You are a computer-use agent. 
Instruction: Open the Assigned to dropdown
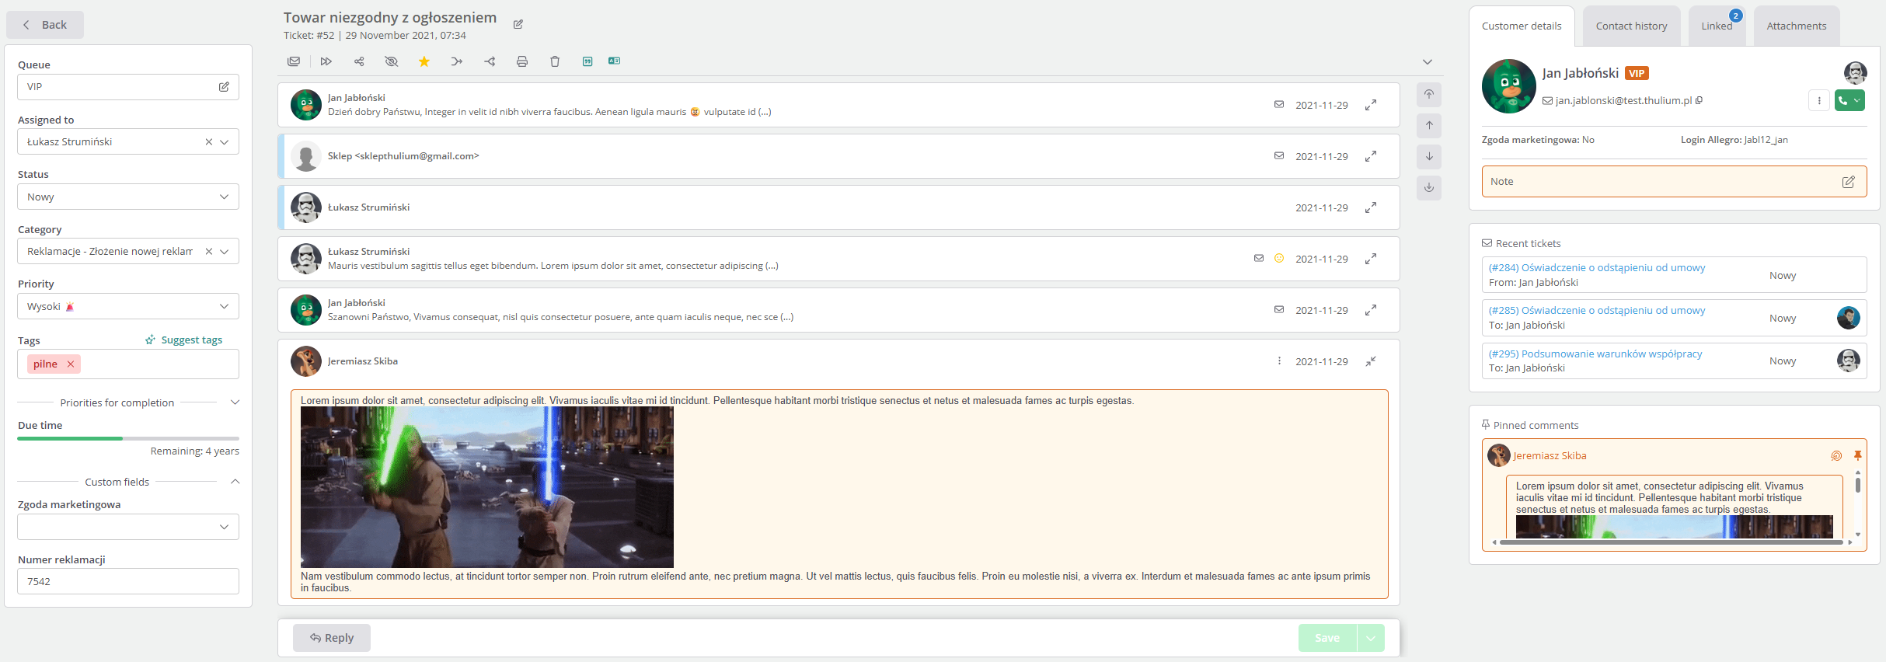(225, 142)
